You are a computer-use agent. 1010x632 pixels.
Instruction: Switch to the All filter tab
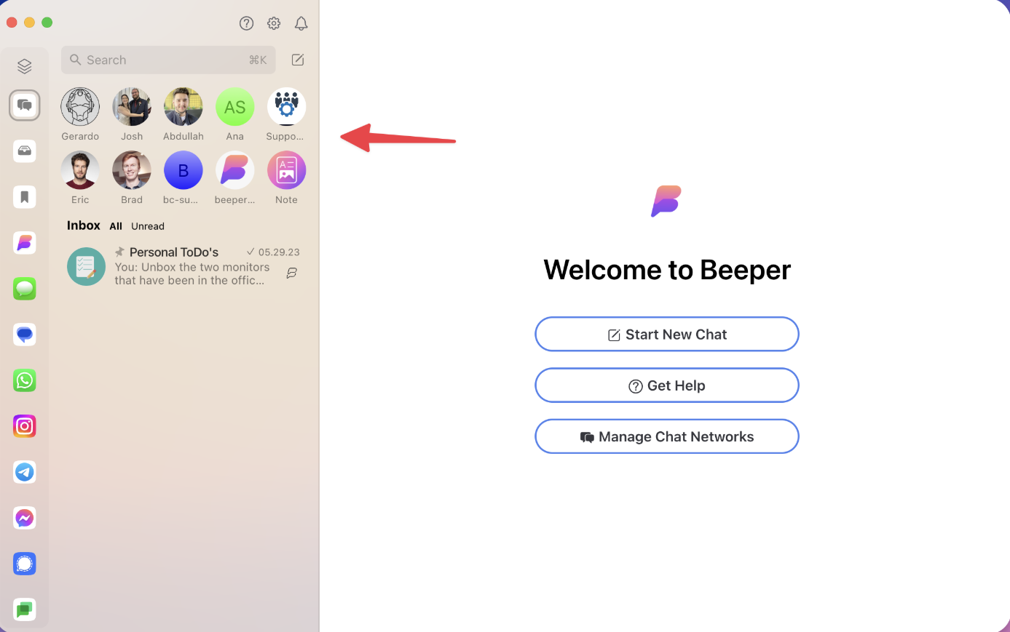pos(116,226)
